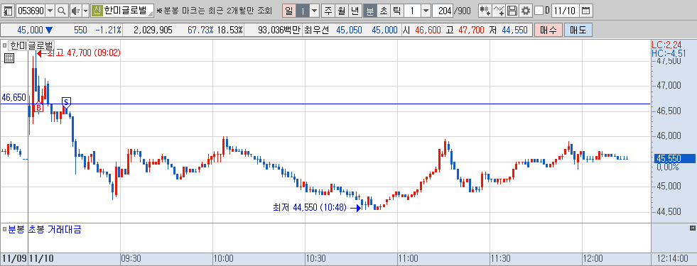The image size is (697, 266).
Task: Save chart settings with floppy disk icon
Action: 512,10
